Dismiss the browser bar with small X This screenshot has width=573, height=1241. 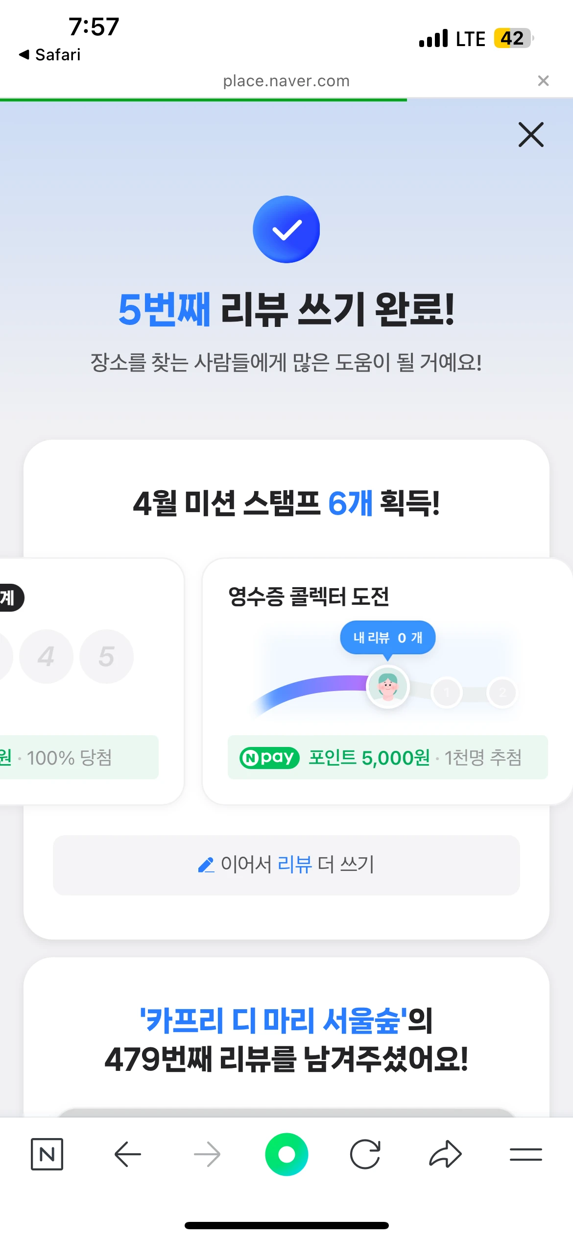[543, 81]
